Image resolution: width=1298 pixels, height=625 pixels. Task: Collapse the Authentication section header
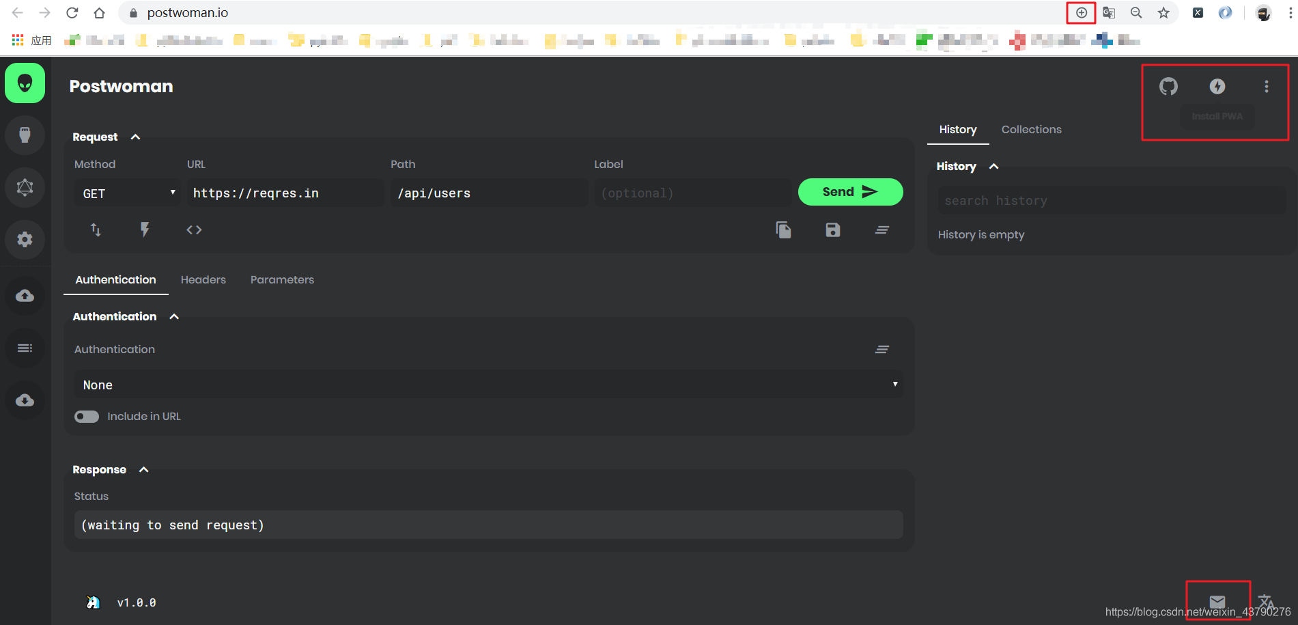point(174,316)
